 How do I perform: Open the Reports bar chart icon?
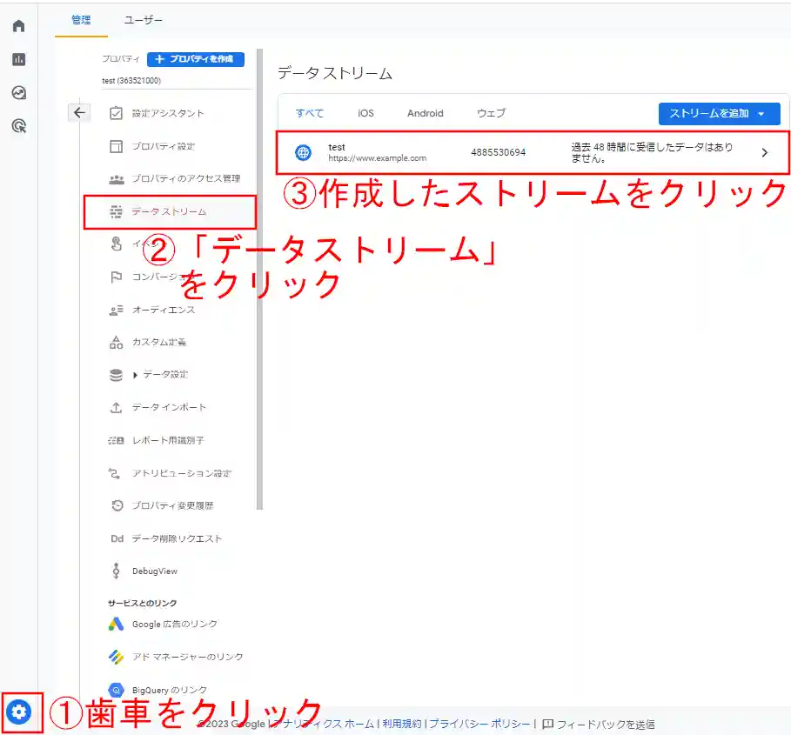pyautogui.click(x=18, y=59)
